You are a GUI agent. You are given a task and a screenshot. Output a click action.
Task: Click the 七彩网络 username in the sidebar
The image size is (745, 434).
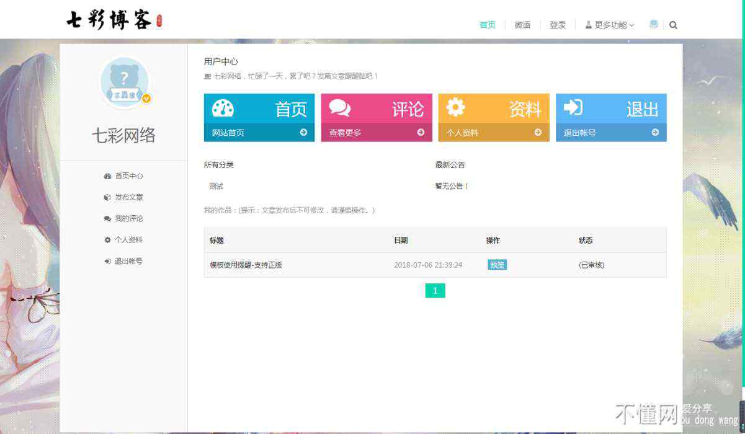pos(123,135)
